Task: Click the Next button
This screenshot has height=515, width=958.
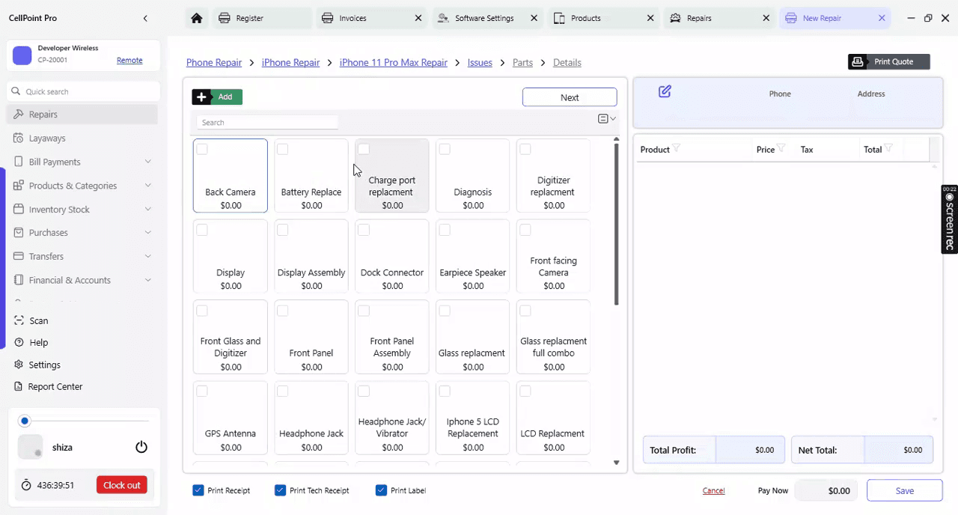Action: [x=570, y=97]
